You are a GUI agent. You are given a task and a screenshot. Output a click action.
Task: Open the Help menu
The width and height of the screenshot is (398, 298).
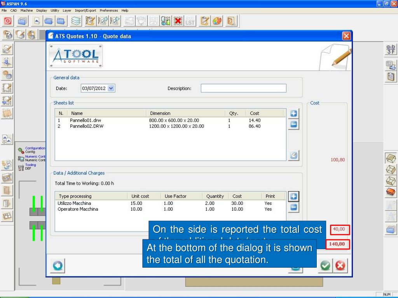click(125, 10)
